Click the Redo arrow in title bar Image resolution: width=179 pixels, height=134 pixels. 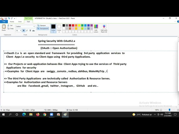12,18
